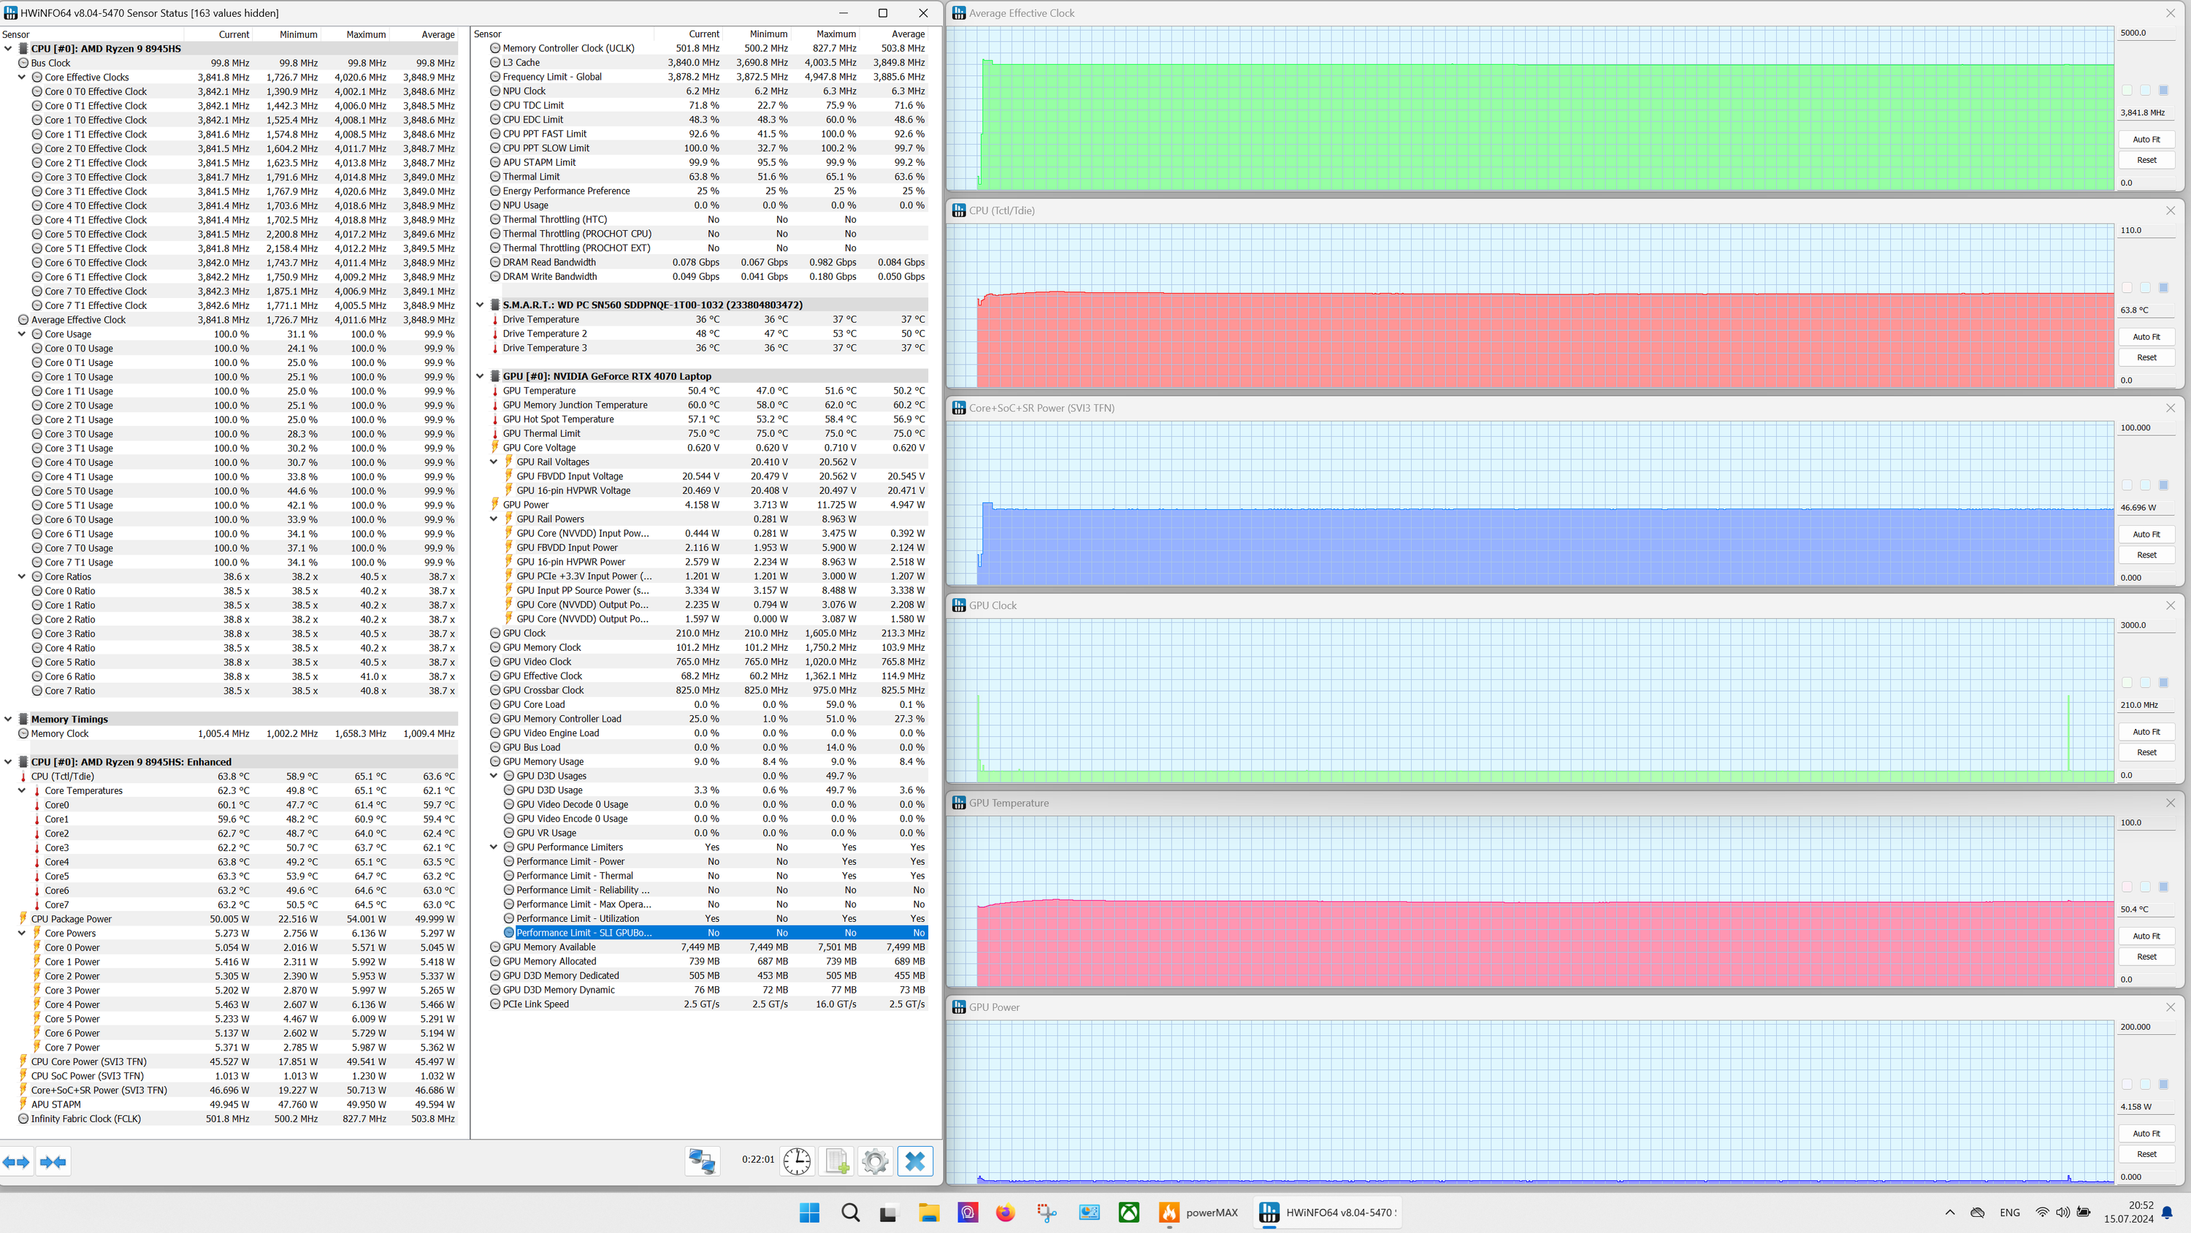Click the clock reset timer icon
Screen dimensions: 2191x1233
(x=796, y=1161)
